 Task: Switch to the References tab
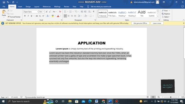(x=47, y=7)
